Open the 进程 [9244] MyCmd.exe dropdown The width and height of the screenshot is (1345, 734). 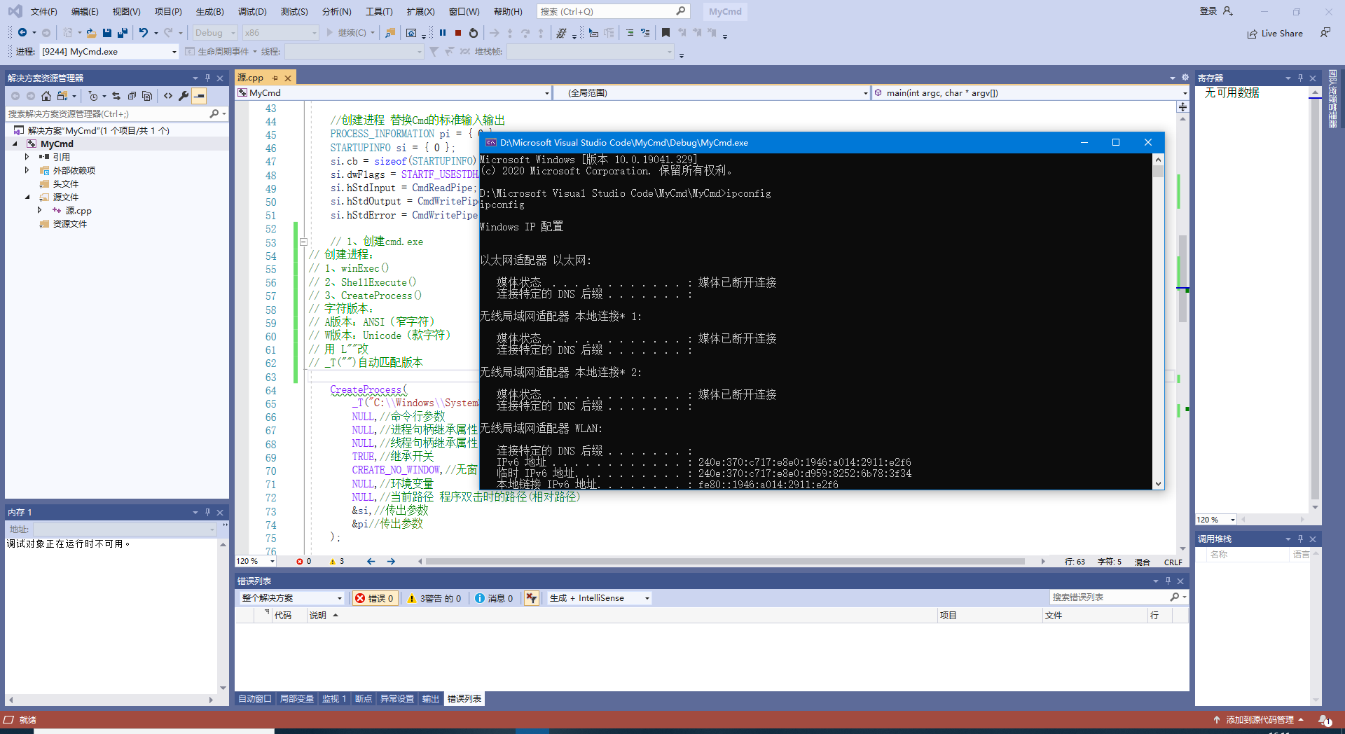coord(174,52)
